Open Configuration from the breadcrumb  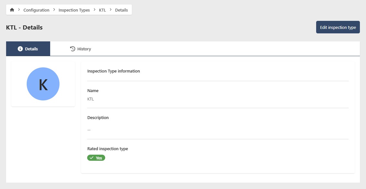pos(36,10)
